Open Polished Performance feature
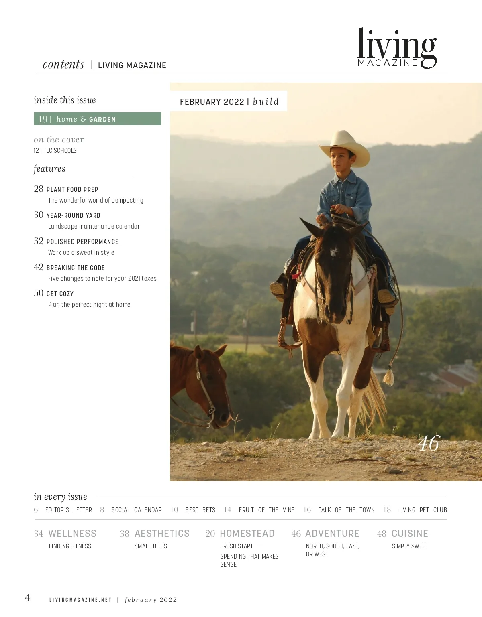 (x=82, y=242)
